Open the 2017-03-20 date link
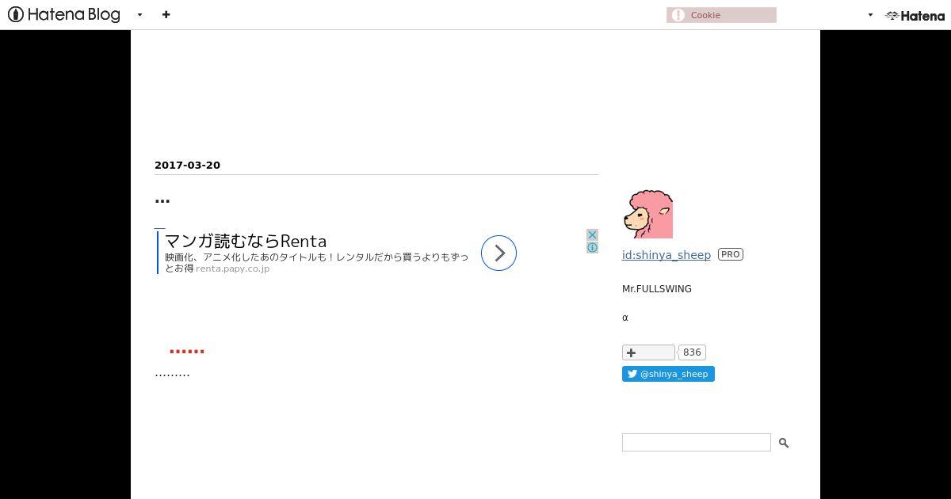Screen dimensions: 951x499 click(x=187, y=165)
